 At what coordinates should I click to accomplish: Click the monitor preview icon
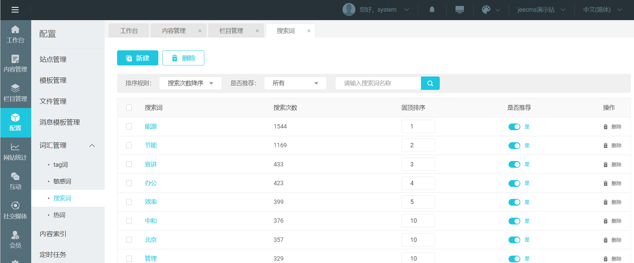coord(460,10)
